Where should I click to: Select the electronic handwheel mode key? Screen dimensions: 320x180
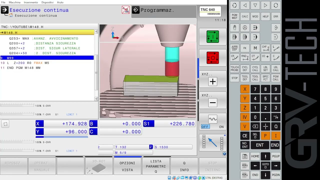[245, 27]
